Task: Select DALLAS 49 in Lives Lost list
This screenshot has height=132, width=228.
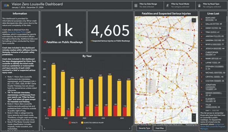Action: click(x=213, y=24)
